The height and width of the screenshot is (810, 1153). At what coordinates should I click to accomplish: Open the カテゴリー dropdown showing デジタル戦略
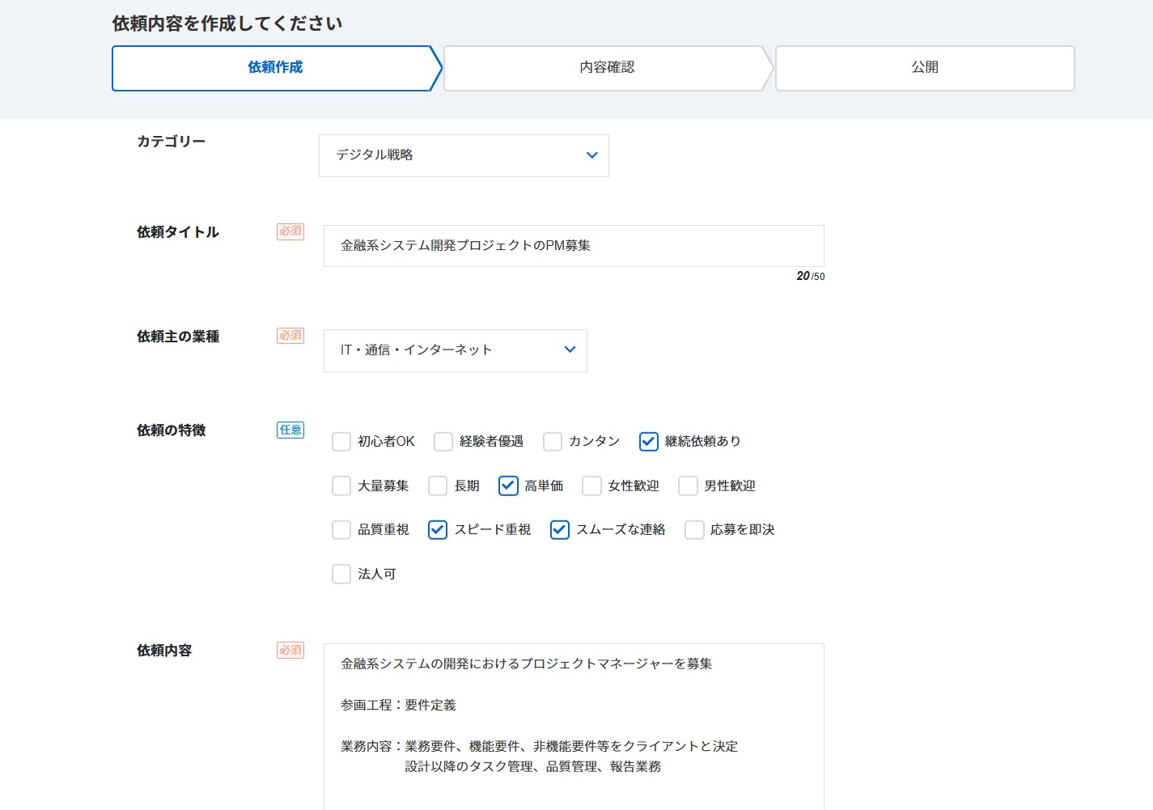click(x=463, y=155)
